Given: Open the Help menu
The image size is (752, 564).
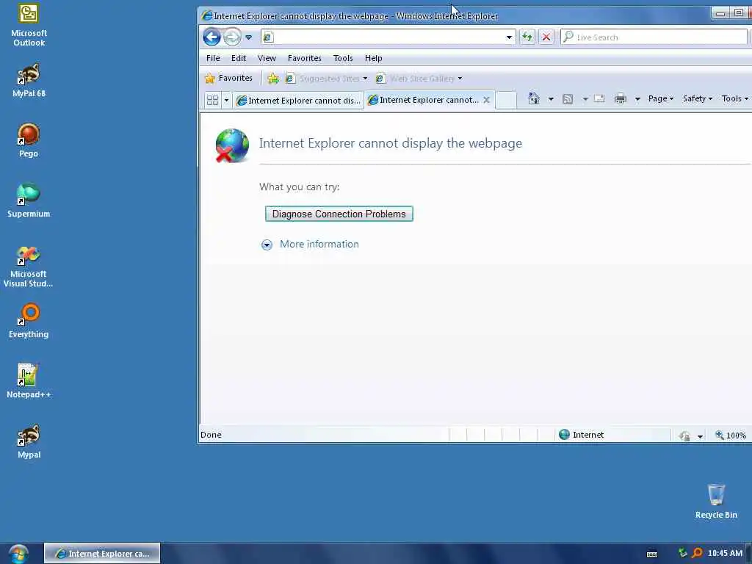Looking at the screenshot, I should tap(373, 58).
